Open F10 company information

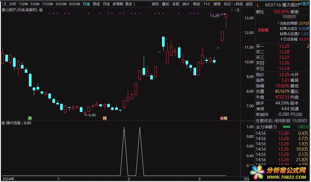[x=207, y=4]
